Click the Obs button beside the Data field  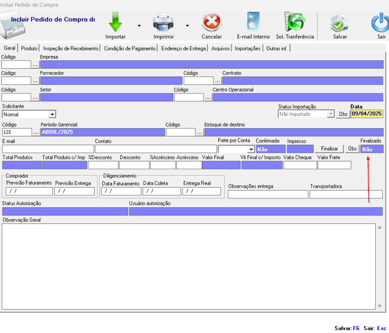[343, 114]
